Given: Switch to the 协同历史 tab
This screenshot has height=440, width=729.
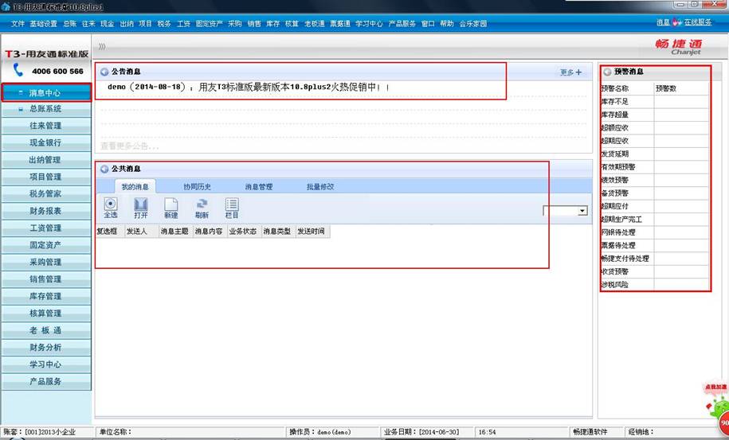Looking at the screenshot, I should tap(197, 187).
